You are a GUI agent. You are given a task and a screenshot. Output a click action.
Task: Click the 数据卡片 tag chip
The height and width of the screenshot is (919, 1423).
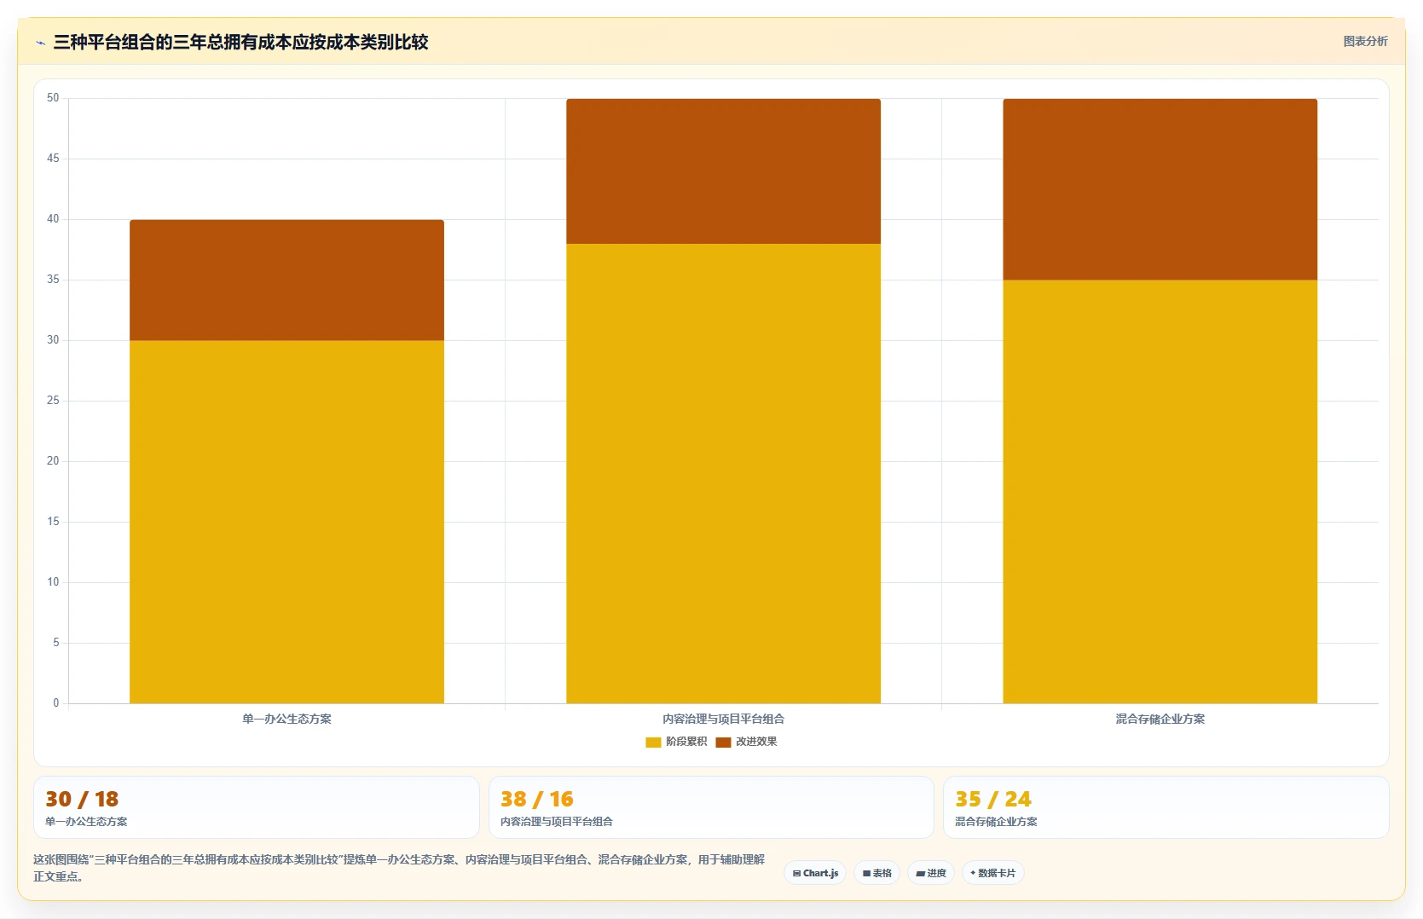coord(992,873)
